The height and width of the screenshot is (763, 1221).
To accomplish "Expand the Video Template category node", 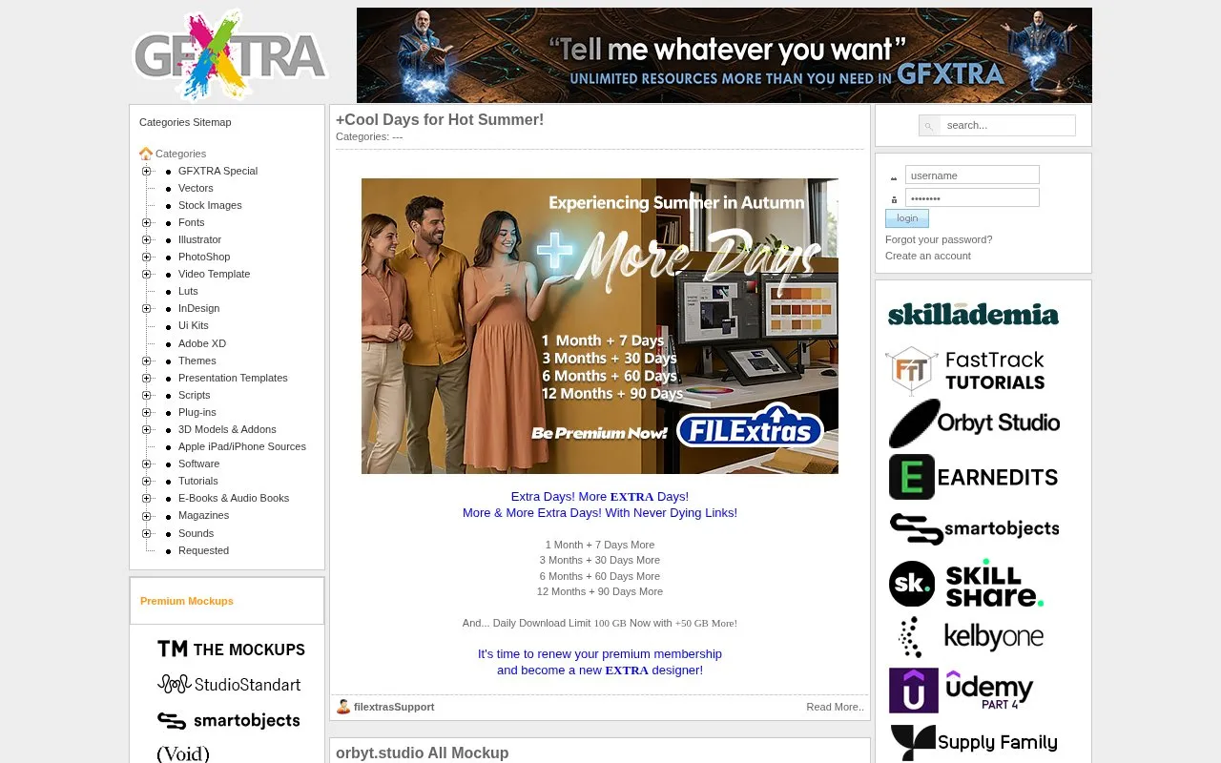I will click(x=147, y=274).
